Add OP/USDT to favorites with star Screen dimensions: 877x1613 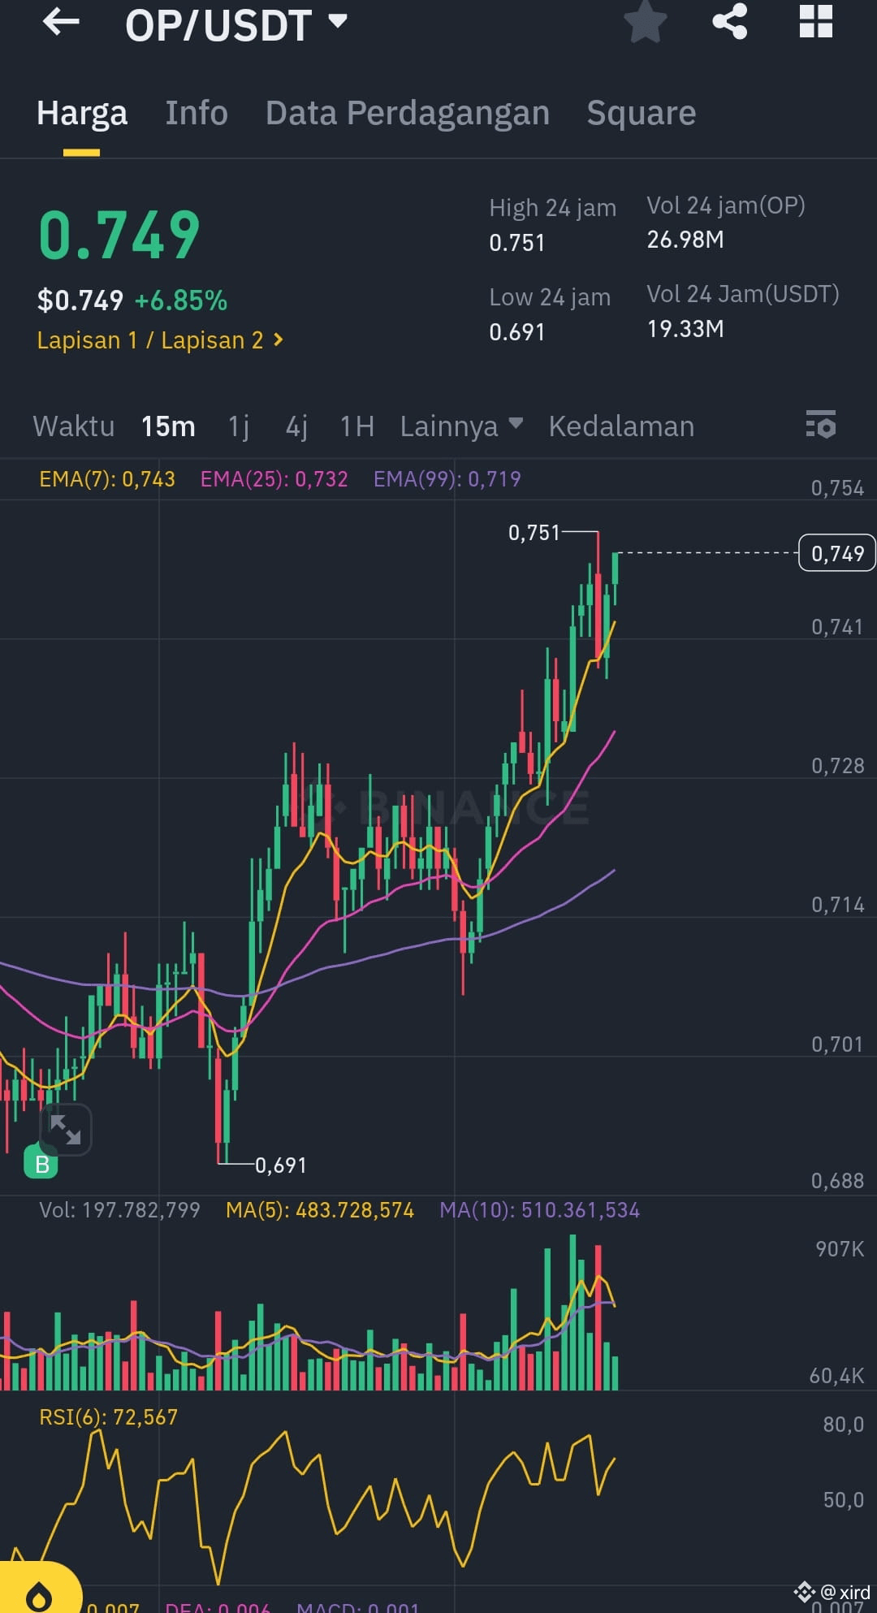646,22
